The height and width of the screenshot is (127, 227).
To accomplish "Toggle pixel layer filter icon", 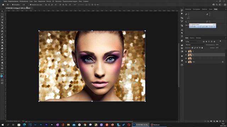I will point(204,42).
